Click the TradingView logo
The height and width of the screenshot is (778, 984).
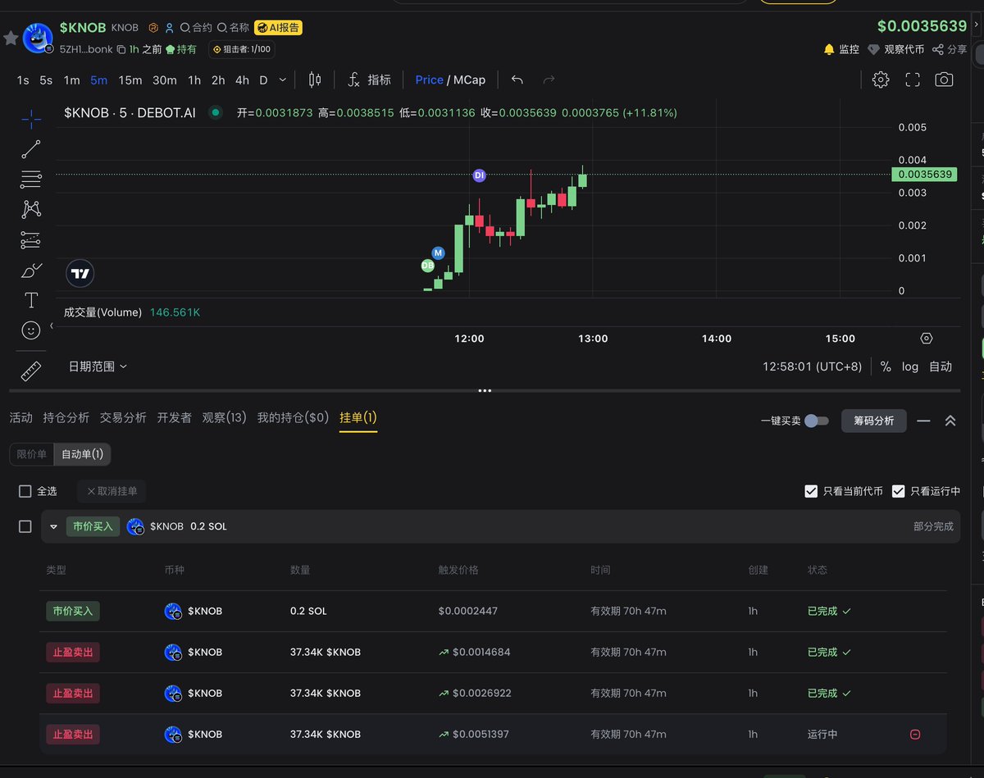(x=80, y=274)
